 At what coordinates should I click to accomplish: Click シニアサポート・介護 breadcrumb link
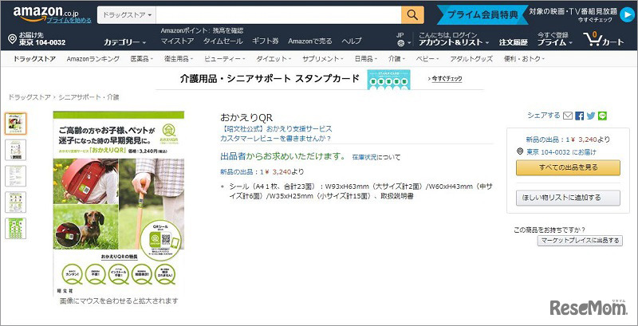tap(89, 97)
